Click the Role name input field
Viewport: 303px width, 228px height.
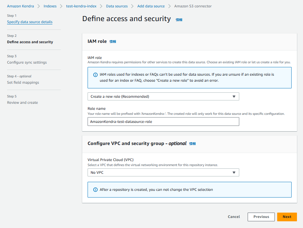163,122
